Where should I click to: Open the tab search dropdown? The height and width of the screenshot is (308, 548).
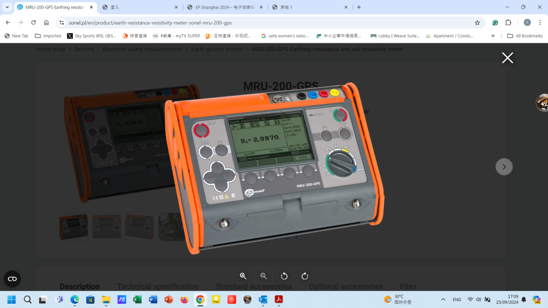pos(7,7)
